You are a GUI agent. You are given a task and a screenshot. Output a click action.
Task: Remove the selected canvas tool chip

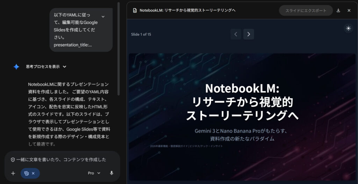(x=33, y=173)
